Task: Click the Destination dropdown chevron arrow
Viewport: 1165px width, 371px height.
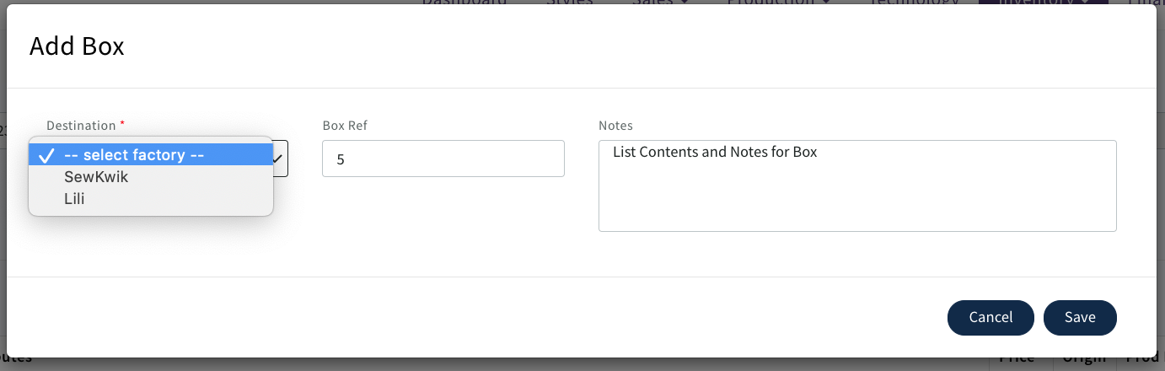Action: [x=278, y=158]
